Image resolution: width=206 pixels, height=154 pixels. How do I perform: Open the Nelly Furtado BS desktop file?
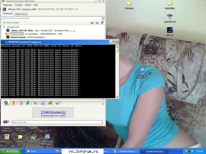tap(47, 139)
